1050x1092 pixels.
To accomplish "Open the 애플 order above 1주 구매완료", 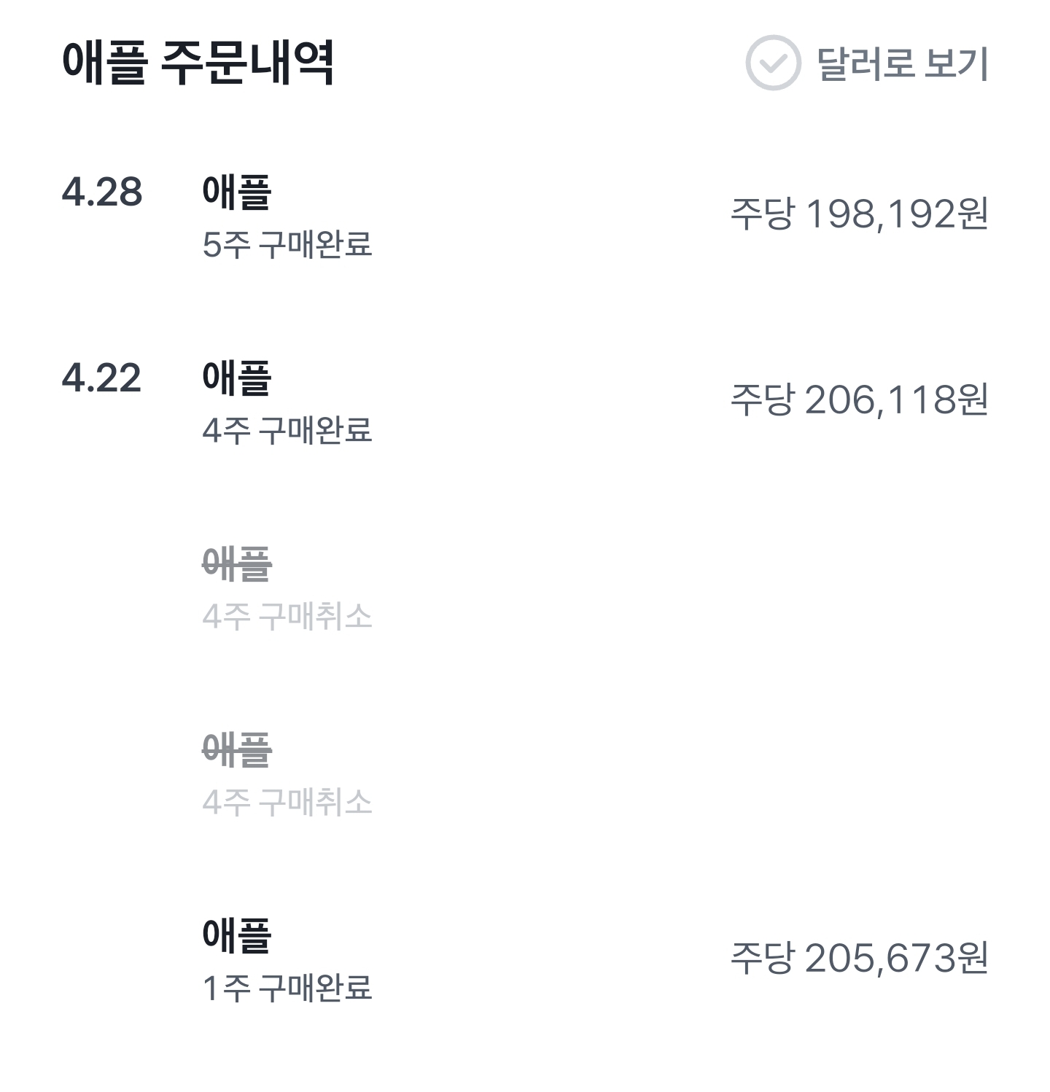I will coord(237,935).
